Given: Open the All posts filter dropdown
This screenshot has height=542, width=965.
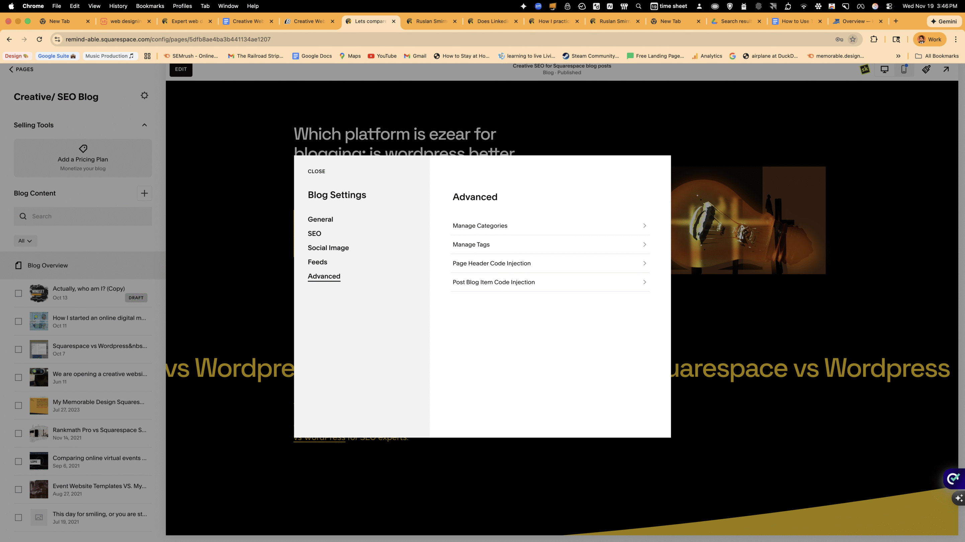Looking at the screenshot, I should (25, 241).
